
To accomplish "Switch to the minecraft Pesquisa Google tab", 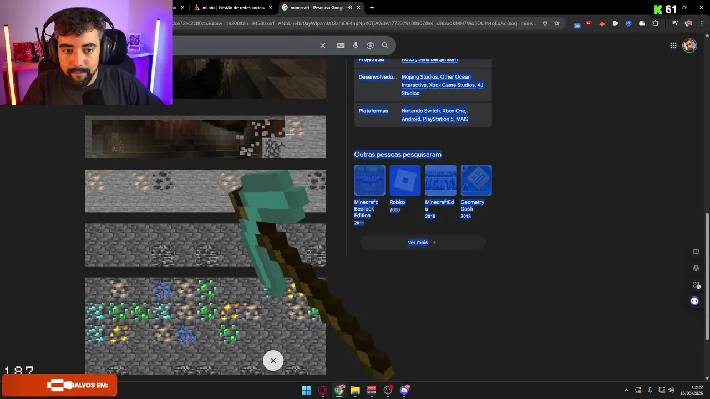I will (322, 8).
